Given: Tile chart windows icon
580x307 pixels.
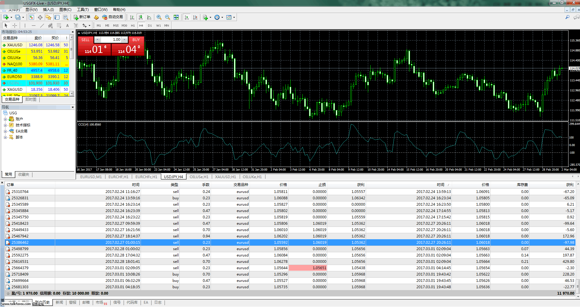Looking at the screenshot, I should tap(176, 17).
